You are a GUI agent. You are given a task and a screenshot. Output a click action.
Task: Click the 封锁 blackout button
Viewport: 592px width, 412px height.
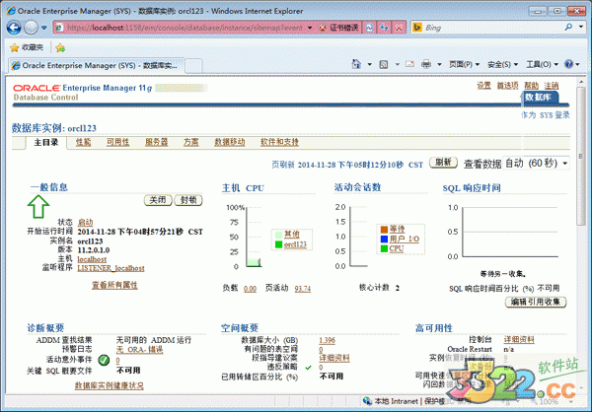188,200
